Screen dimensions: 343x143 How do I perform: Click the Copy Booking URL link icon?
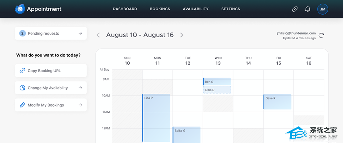click(22, 71)
